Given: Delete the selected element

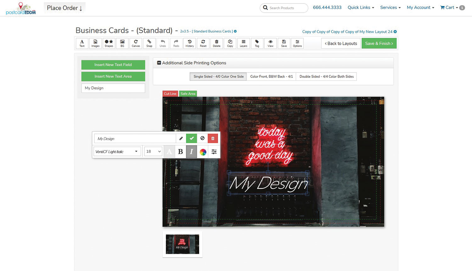Looking at the screenshot, I should pyautogui.click(x=213, y=138).
